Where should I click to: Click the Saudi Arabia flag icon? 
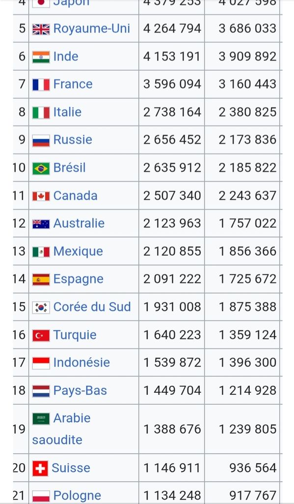point(41,419)
